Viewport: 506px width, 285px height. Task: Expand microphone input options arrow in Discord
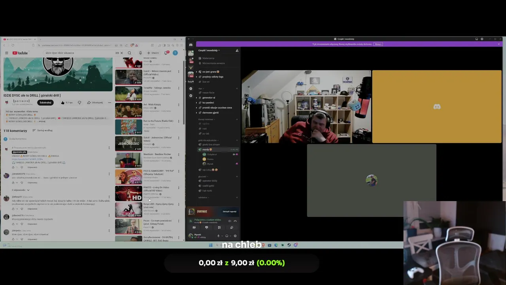[x=222, y=236]
